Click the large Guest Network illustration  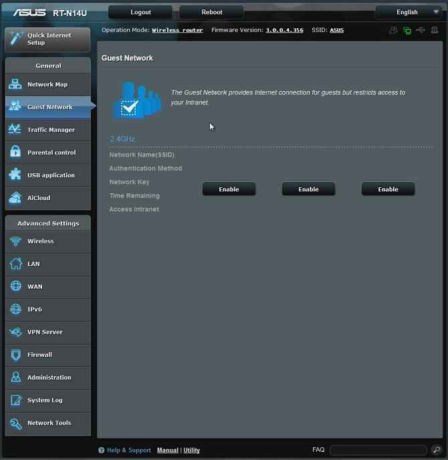[x=137, y=100]
